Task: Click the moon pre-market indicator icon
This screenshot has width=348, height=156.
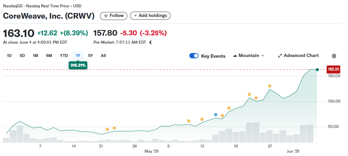Action: click(x=151, y=42)
